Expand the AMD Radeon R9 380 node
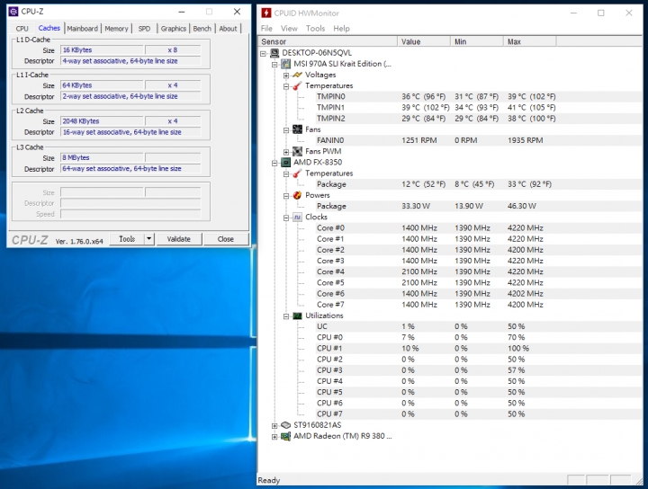The width and height of the screenshot is (648, 489). tap(274, 437)
